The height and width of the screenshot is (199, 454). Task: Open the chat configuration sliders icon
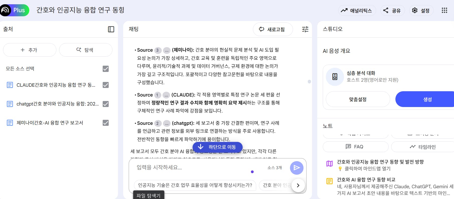pyautogui.click(x=305, y=29)
